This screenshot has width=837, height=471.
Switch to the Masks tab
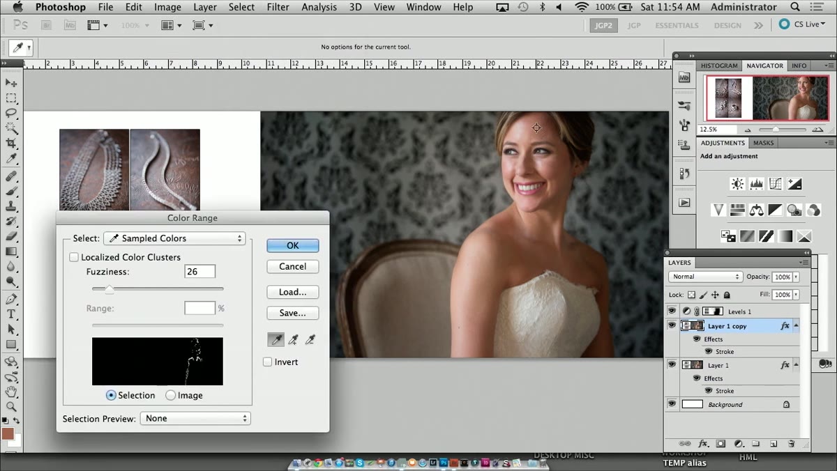click(x=764, y=143)
